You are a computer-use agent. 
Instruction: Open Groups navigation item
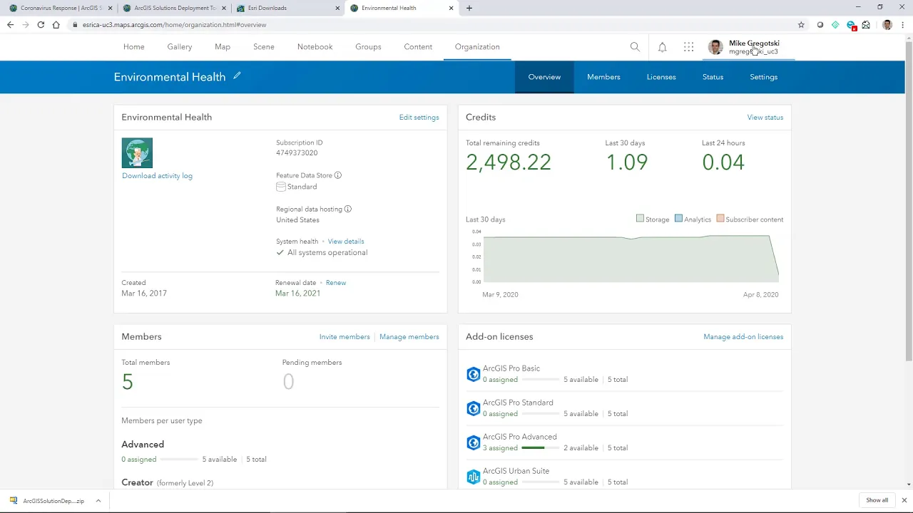(x=368, y=47)
